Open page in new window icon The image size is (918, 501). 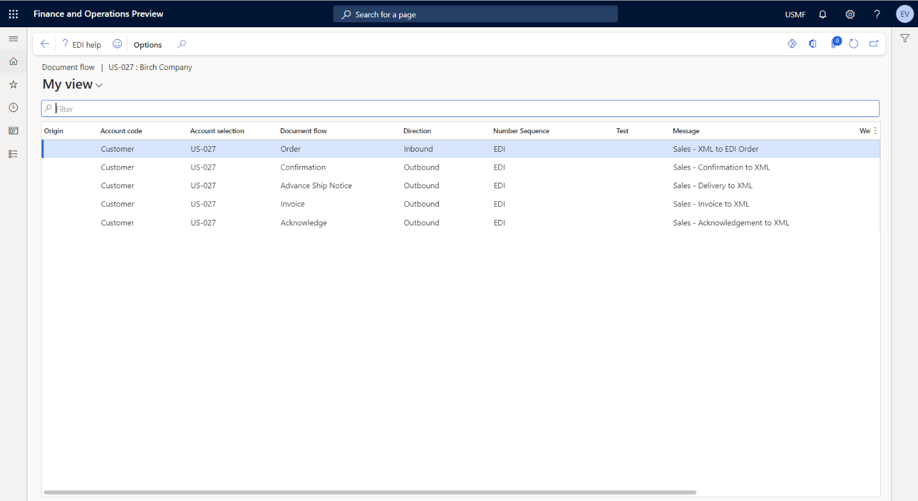click(x=874, y=44)
